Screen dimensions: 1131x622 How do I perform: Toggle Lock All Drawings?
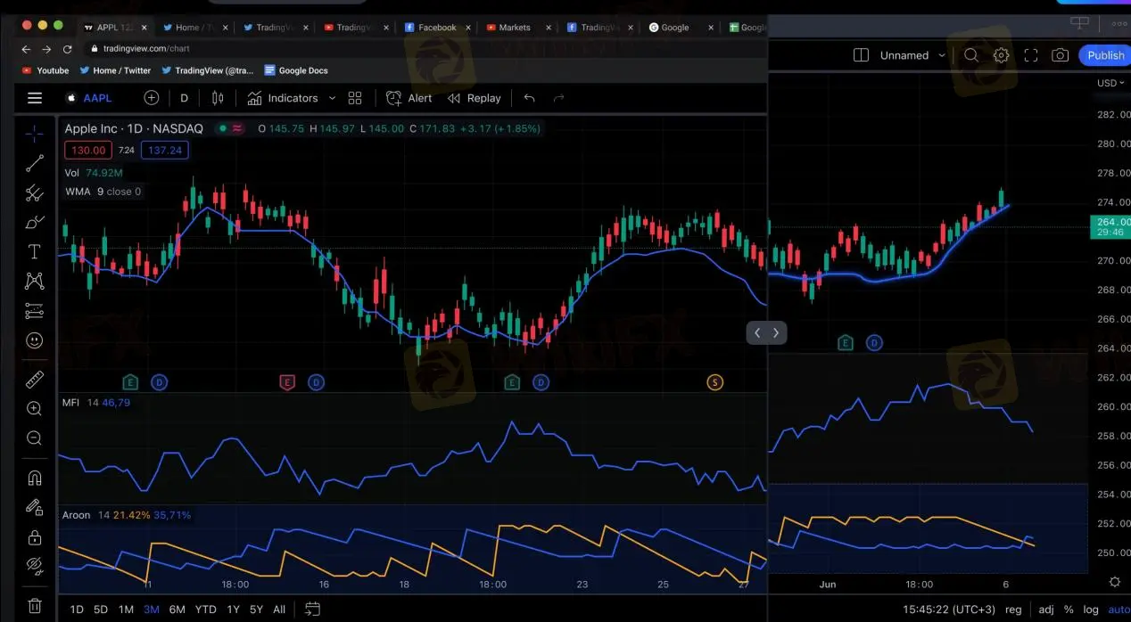click(x=34, y=536)
